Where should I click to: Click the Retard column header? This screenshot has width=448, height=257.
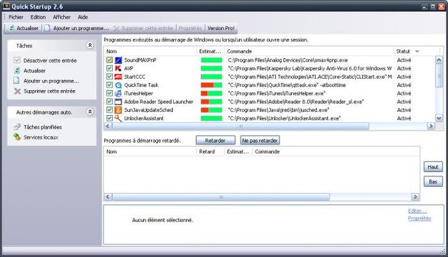[x=210, y=152]
